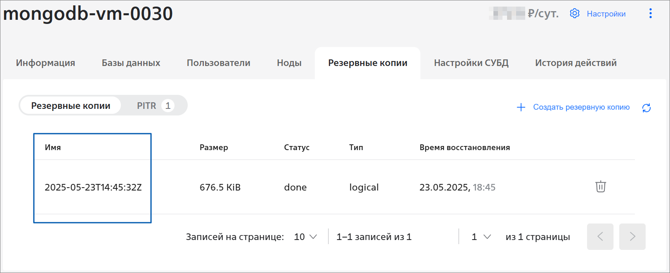Viewport: 670px width, 273px height.
Task: Select backup row 2025-05-23T14:45:32Z
Action: pyautogui.click(x=334, y=187)
